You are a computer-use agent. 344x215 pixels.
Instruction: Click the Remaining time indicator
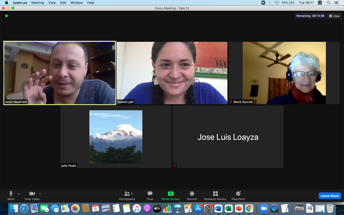tap(310, 16)
